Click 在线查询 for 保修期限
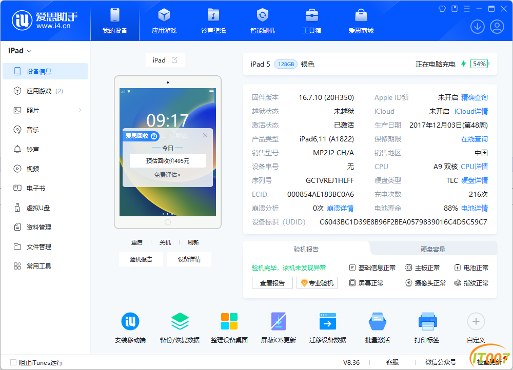Image resolution: width=513 pixels, height=370 pixels. point(474,139)
